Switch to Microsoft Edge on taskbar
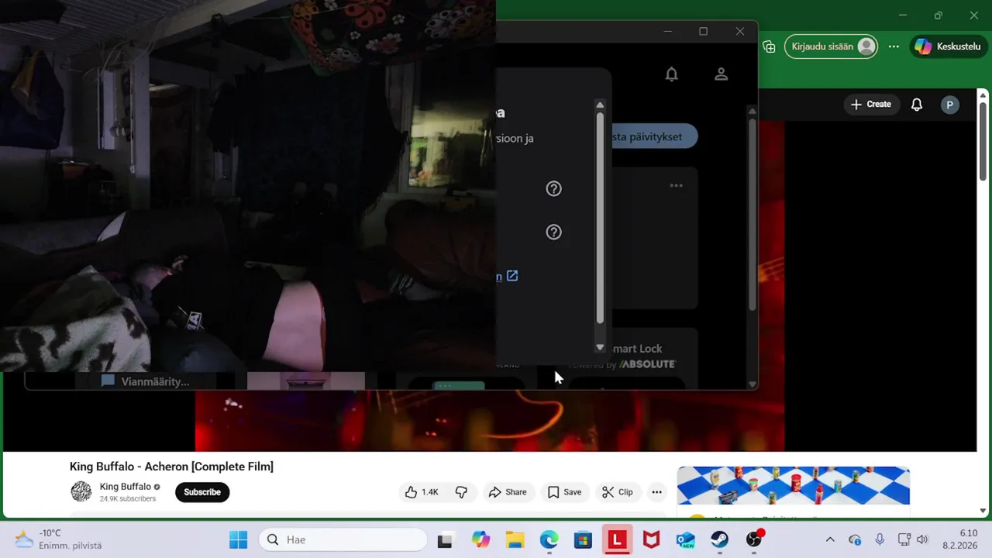992x558 pixels. [549, 539]
